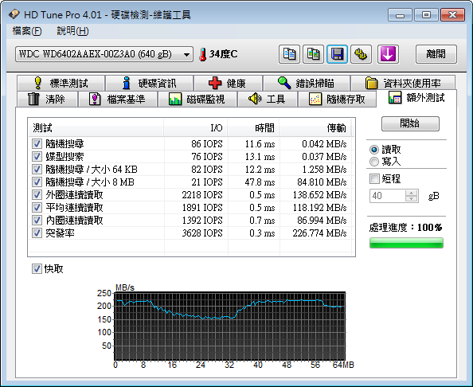Click the short stroke gB value field

pyautogui.click(x=388, y=196)
